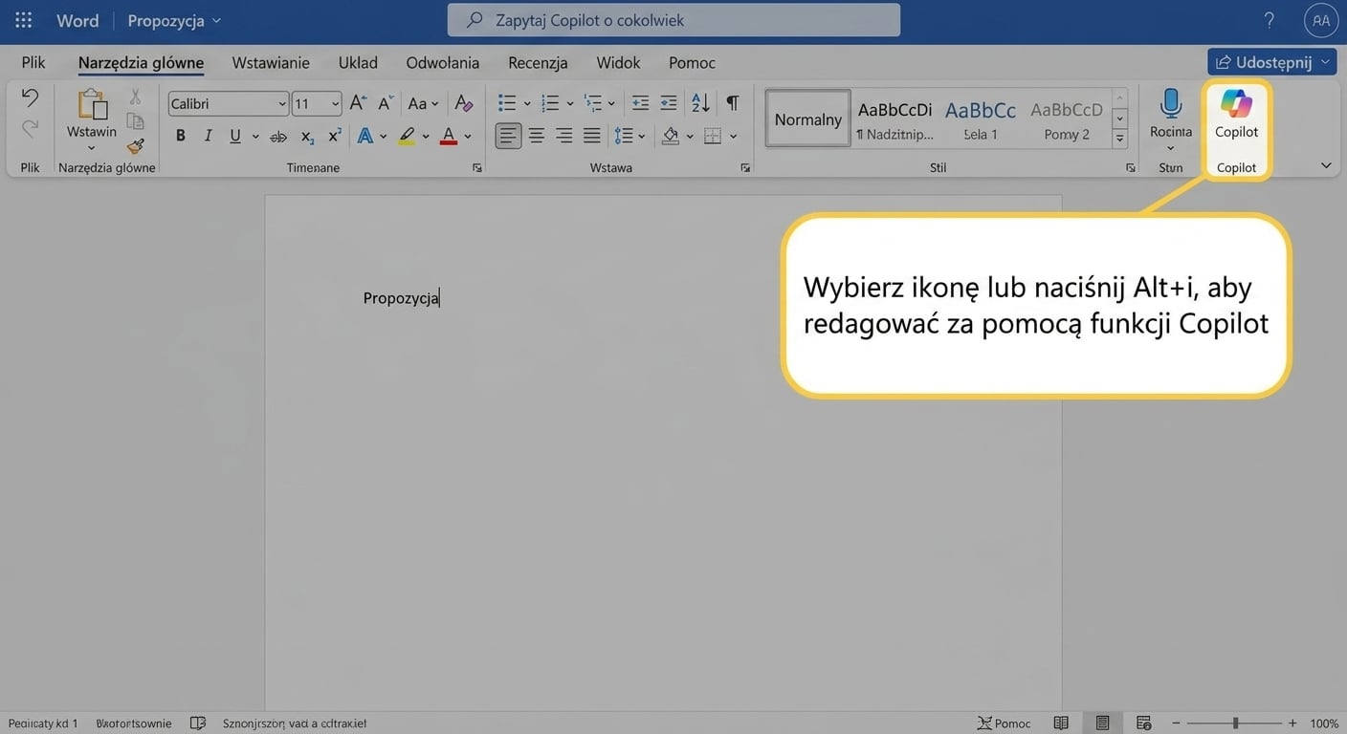Image resolution: width=1347 pixels, height=734 pixels.
Task: Select the Format Painter brush
Action: (x=135, y=145)
